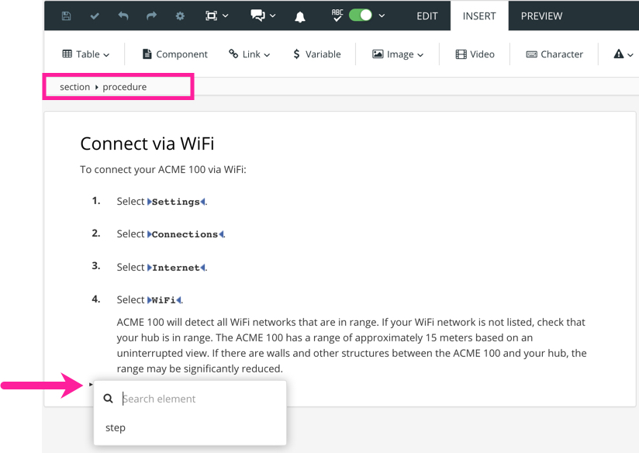Insert a Video element
The width and height of the screenshot is (639, 453).
(x=475, y=54)
